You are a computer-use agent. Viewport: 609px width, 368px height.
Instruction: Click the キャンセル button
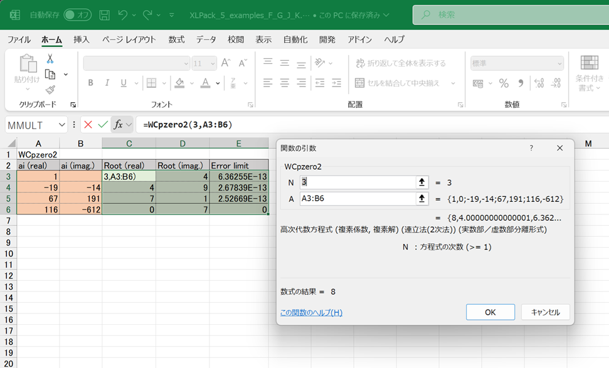[x=545, y=312]
